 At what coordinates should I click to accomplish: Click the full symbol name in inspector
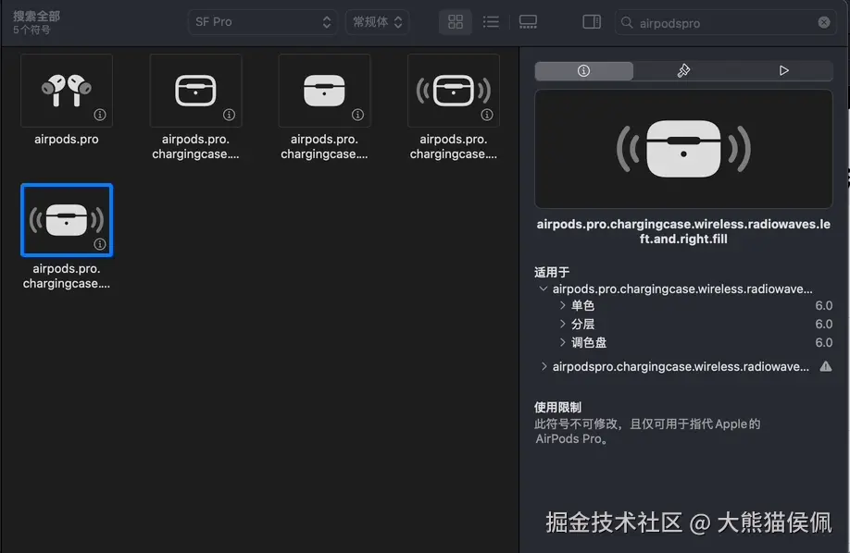pos(683,232)
